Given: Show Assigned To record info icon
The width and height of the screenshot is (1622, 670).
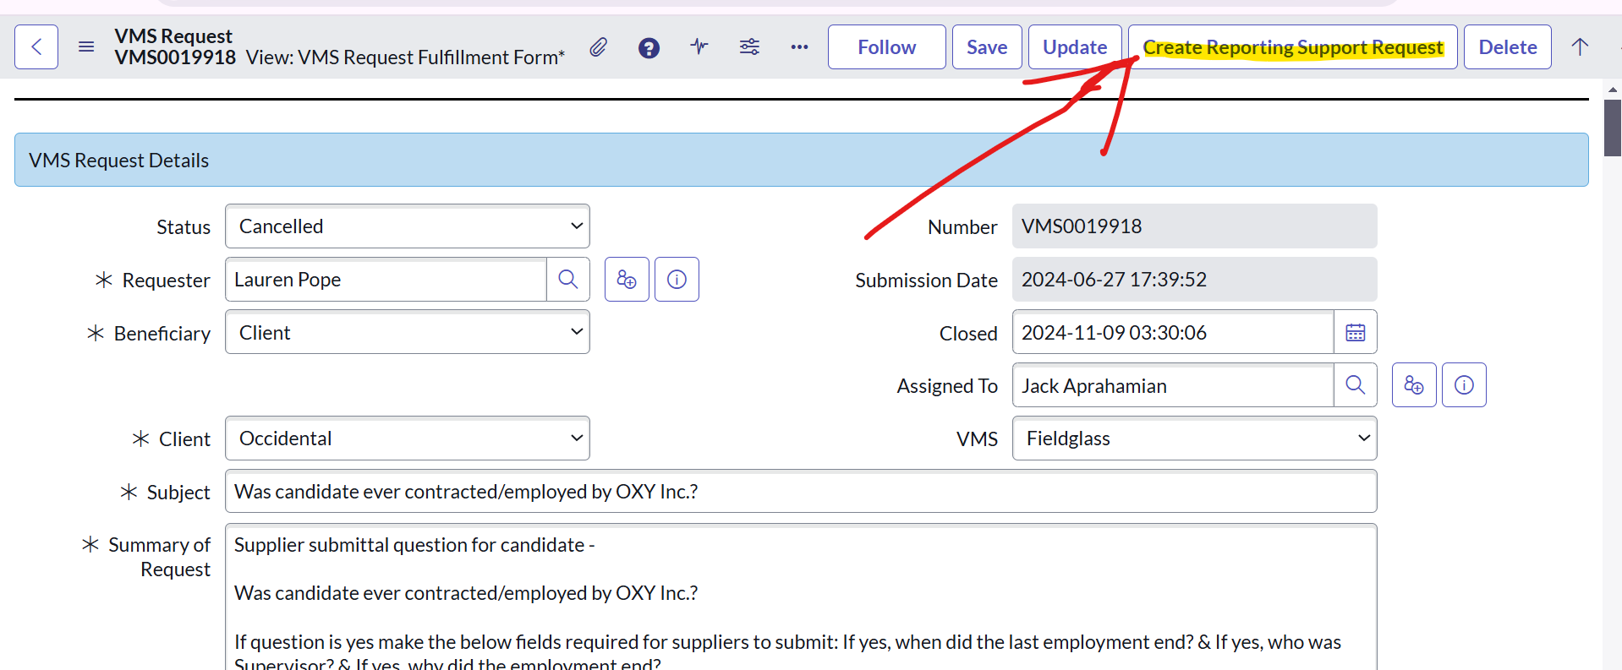Looking at the screenshot, I should click(x=1464, y=385).
